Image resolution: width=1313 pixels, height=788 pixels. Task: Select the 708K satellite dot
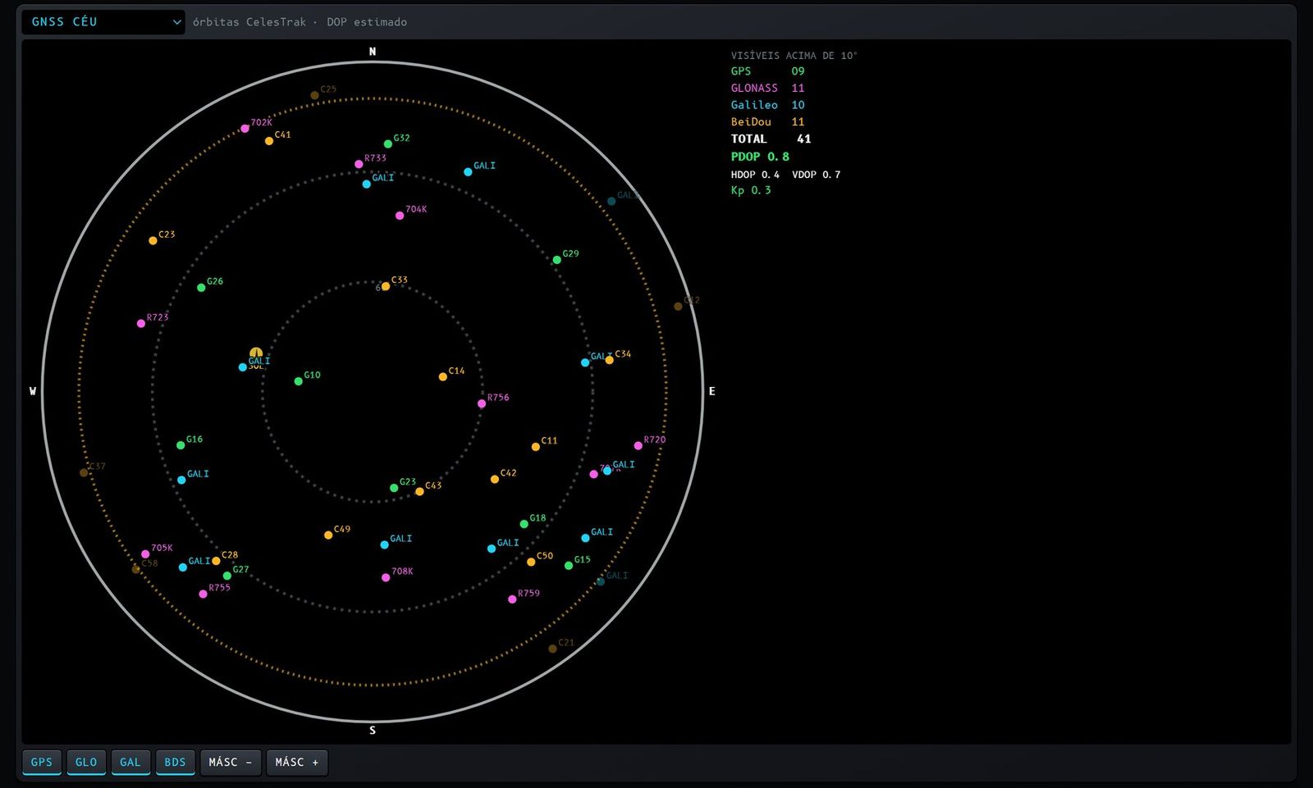coord(386,578)
